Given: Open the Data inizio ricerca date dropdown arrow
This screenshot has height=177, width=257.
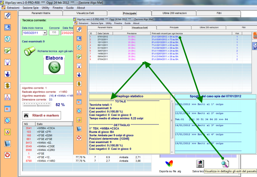Looking at the screenshot, I should (45, 33).
